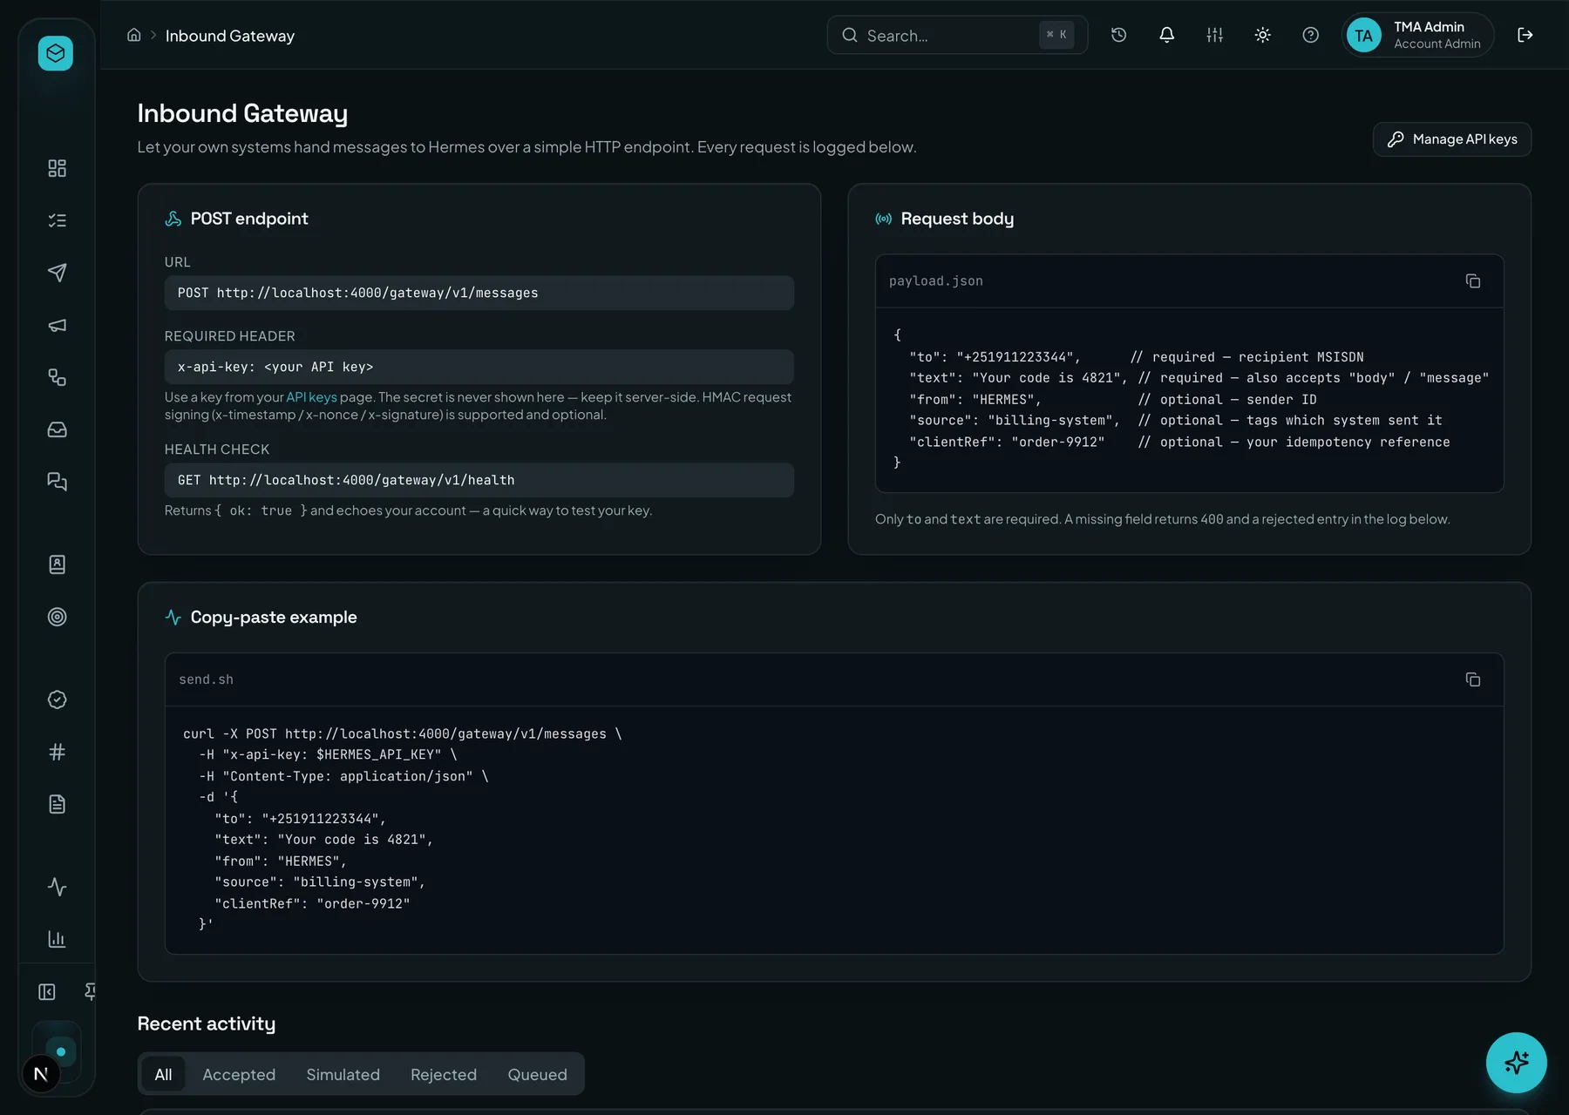The height and width of the screenshot is (1115, 1569).
Task: Open the document file icon in sidebar
Action: (x=57, y=804)
